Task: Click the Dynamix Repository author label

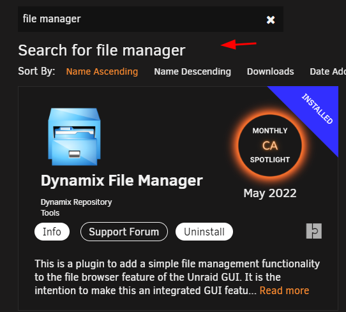Action: (76, 202)
